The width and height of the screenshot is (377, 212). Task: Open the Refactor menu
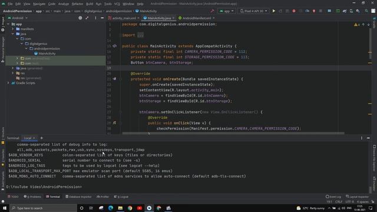point(77,4)
